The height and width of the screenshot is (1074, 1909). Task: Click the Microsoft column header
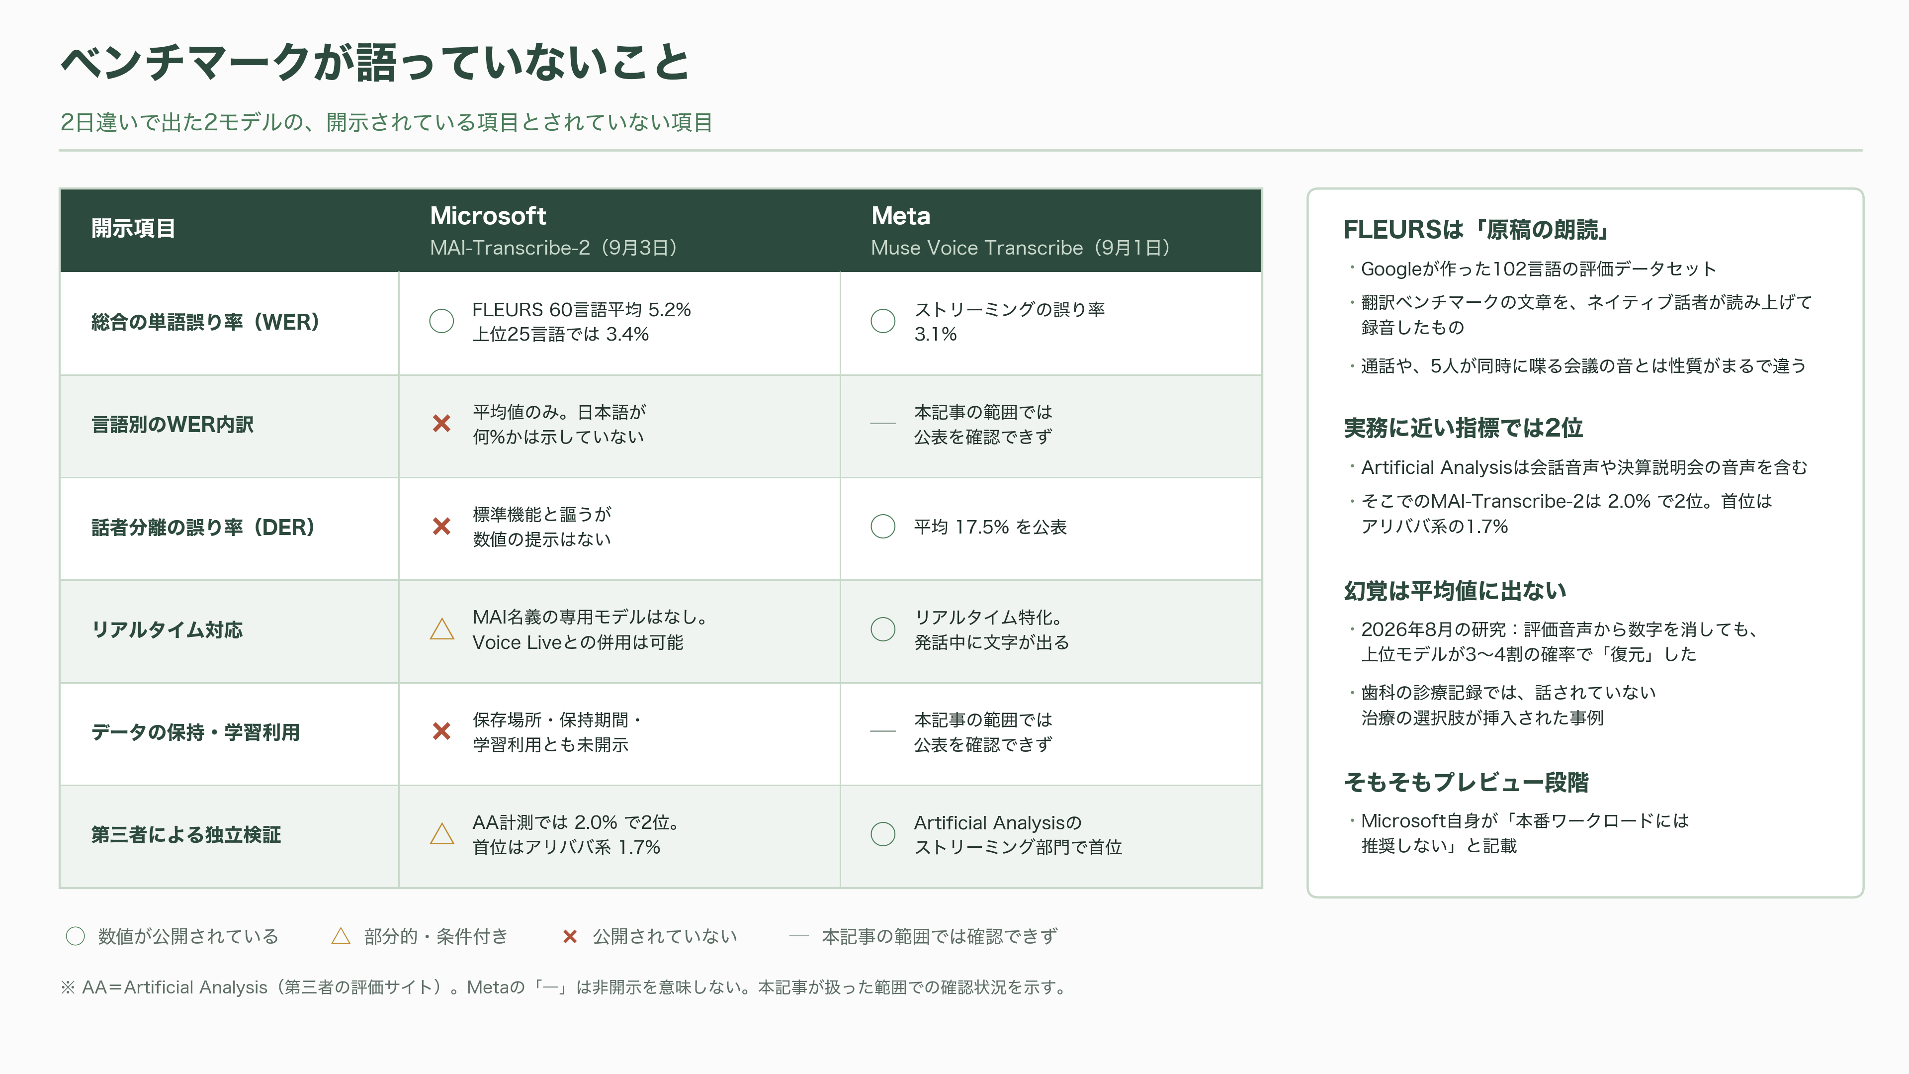coord(488,216)
